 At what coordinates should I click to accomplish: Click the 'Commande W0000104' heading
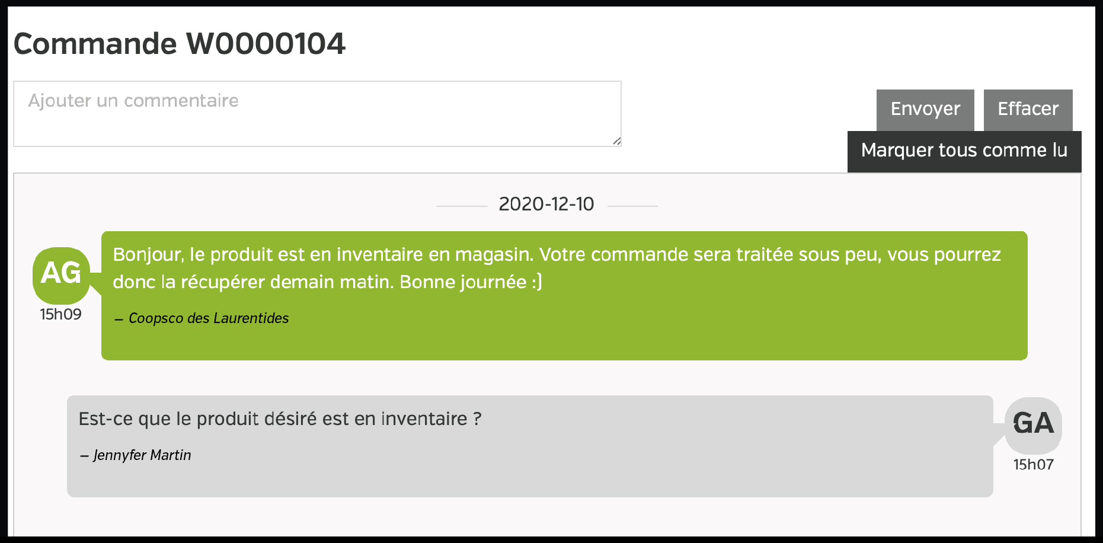(179, 44)
